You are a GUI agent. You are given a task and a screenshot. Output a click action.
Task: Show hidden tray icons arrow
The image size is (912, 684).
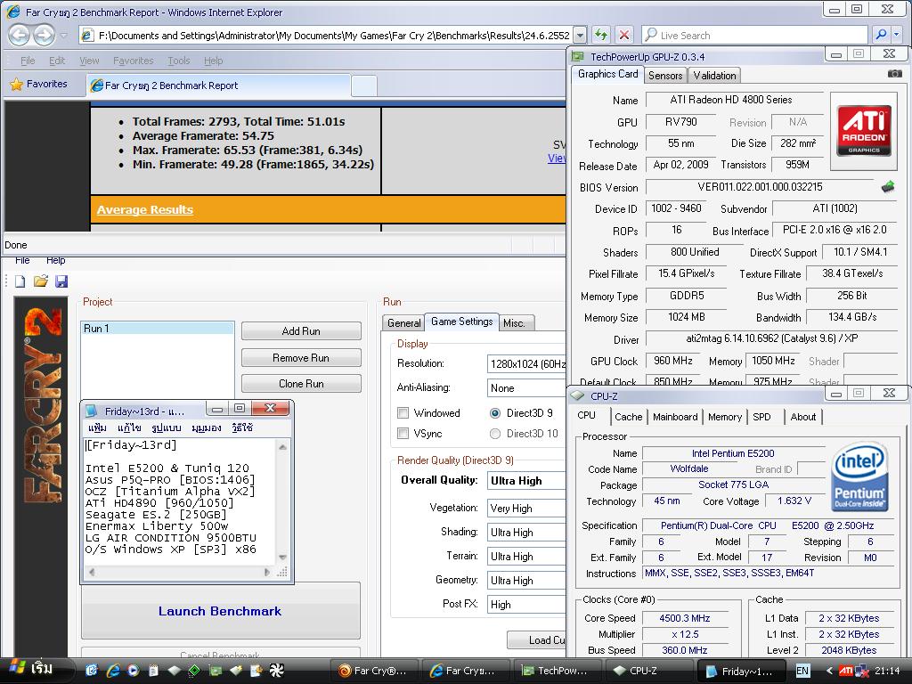click(x=830, y=671)
